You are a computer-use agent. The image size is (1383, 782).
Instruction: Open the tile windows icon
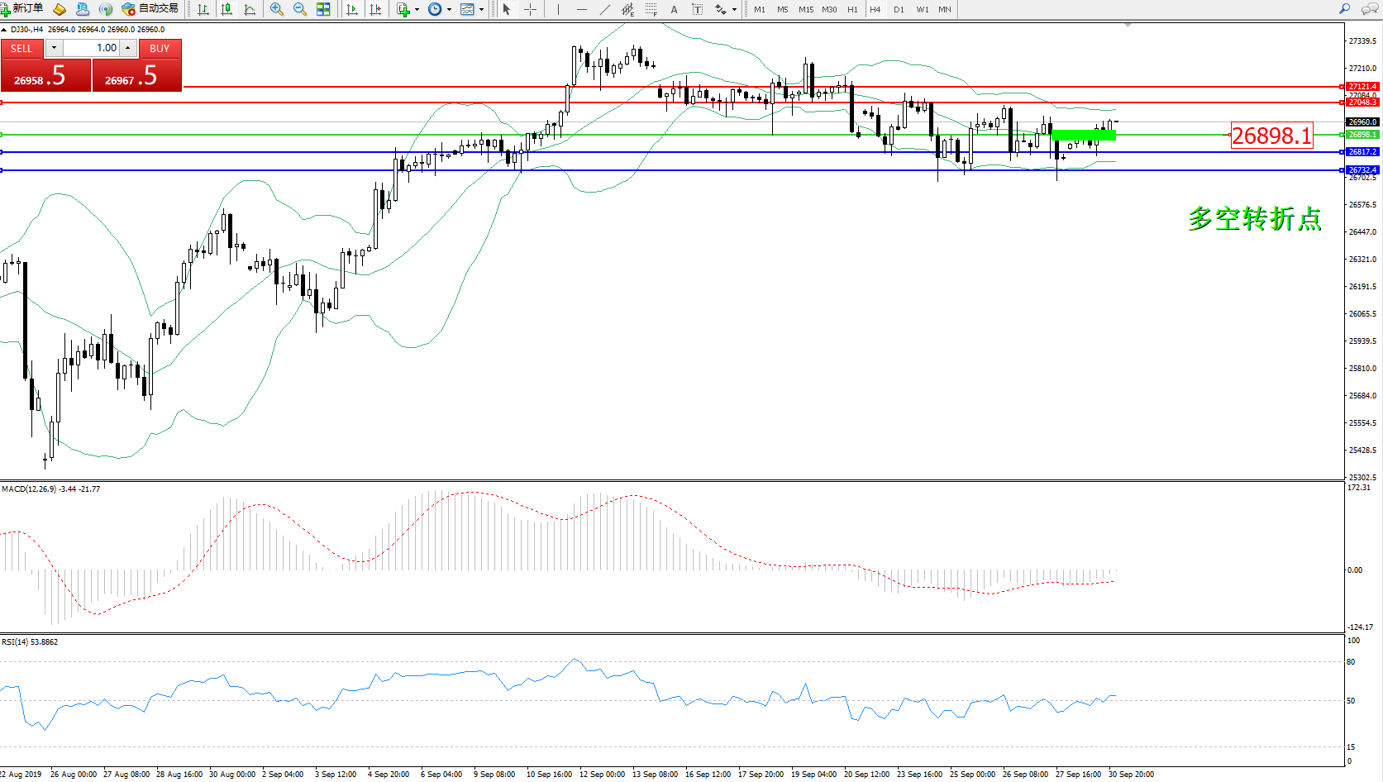tap(323, 9)
